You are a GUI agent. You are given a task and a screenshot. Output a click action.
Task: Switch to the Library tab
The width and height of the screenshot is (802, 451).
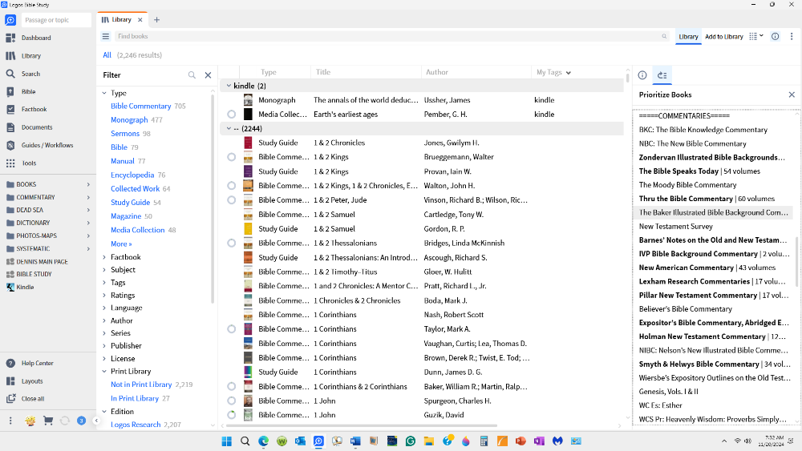coord(122,19)
